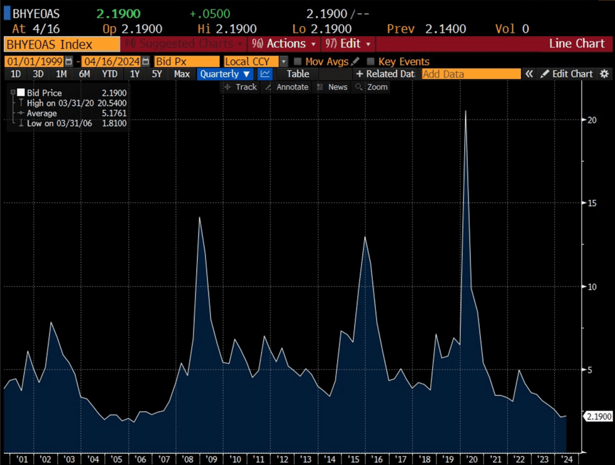
Task: Select the line chart type icon
Action: [x=264, y=74]
